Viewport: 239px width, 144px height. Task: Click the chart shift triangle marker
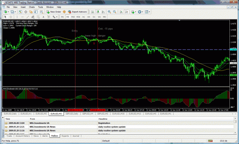(179, 21)
